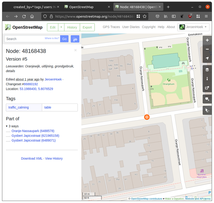Image resolution: width=214 pixels, height=203 pixels.
Task: Open the History view
Action: pyautogui.click(x=72, y=27)
